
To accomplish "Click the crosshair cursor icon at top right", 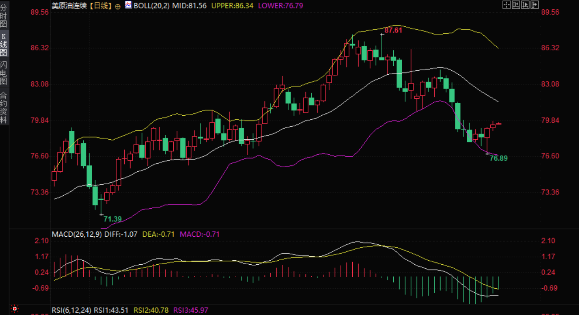I will coord(506,4).
